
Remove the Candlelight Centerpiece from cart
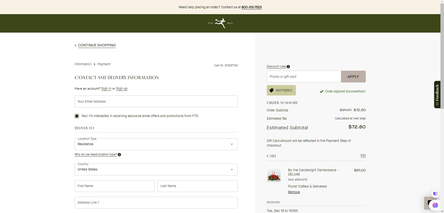coord(294,192)
